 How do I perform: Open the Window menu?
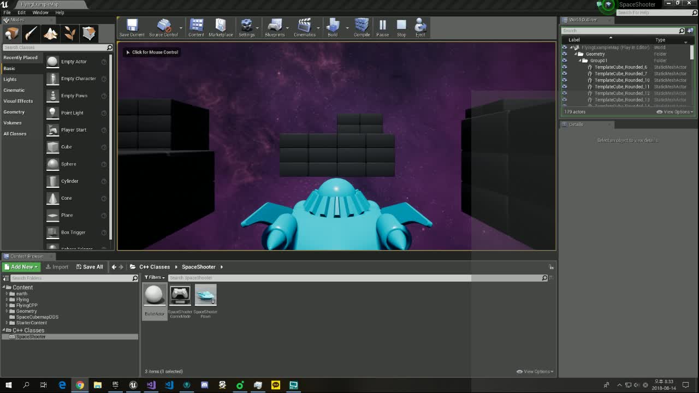[40, 13]
